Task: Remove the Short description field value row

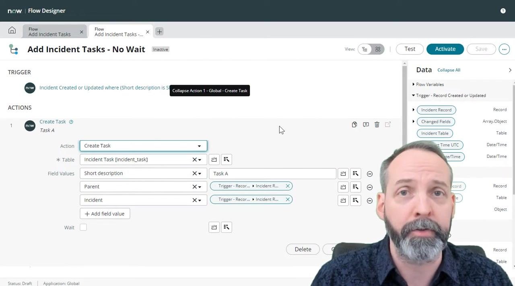Action: point(370,174)
